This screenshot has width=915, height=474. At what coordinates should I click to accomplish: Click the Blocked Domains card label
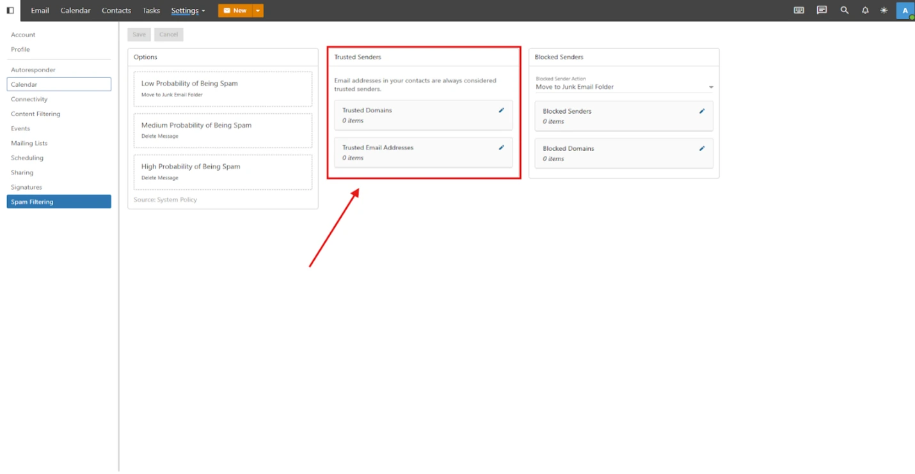pos(568,148)
